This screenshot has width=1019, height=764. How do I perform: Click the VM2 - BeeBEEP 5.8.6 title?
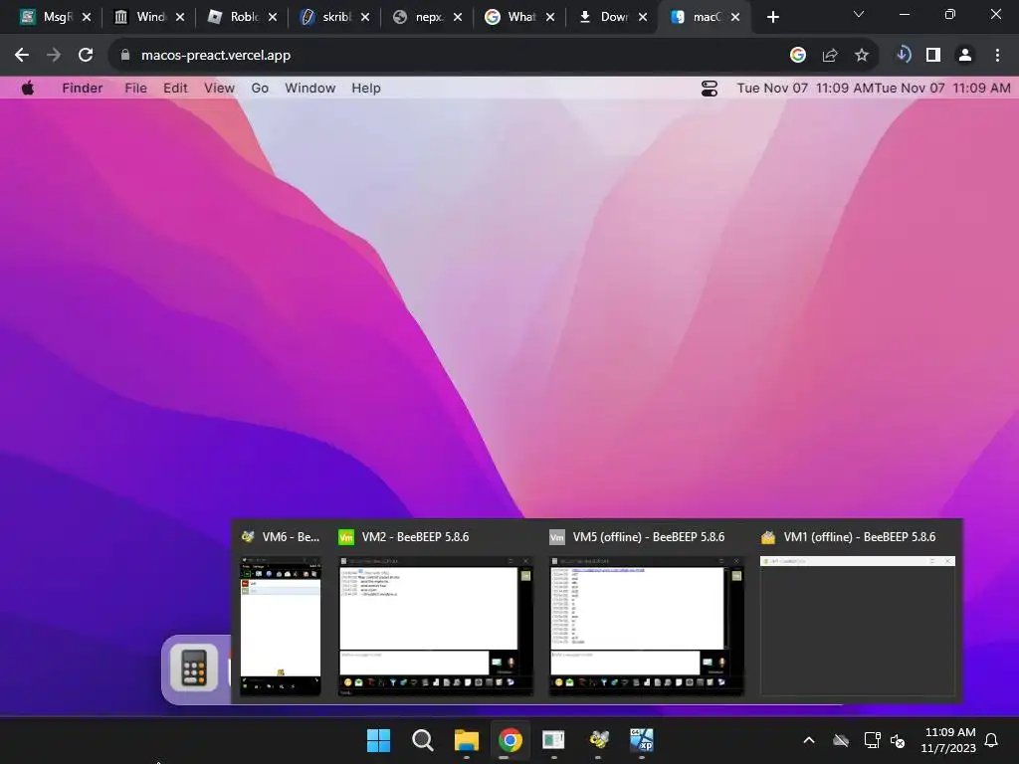(x=415, y=536)
